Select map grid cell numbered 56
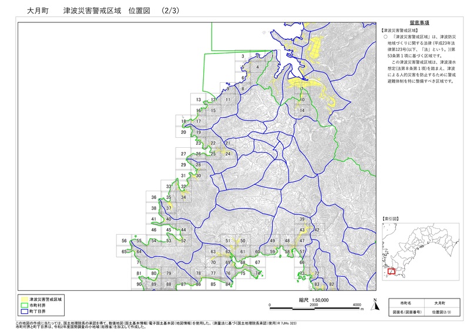 click(124, 241)
